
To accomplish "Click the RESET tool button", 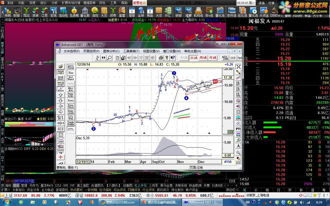I will pos(61,78).
